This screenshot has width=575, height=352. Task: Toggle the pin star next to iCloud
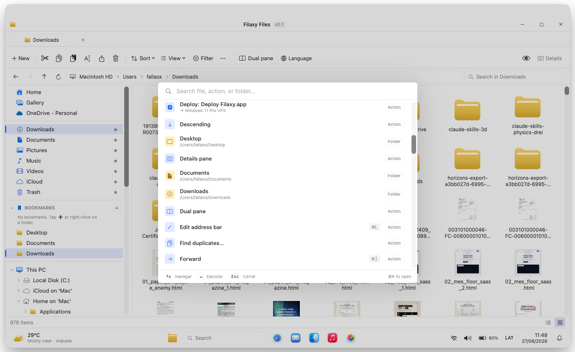116,181
